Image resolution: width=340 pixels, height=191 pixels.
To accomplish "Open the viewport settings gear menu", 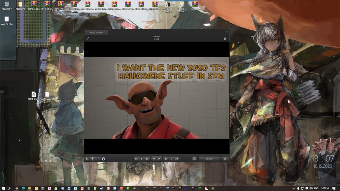I will (225, 159).
